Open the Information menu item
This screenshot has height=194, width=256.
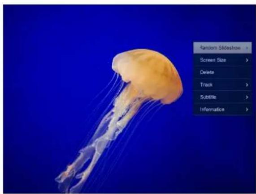coord(222,110)
